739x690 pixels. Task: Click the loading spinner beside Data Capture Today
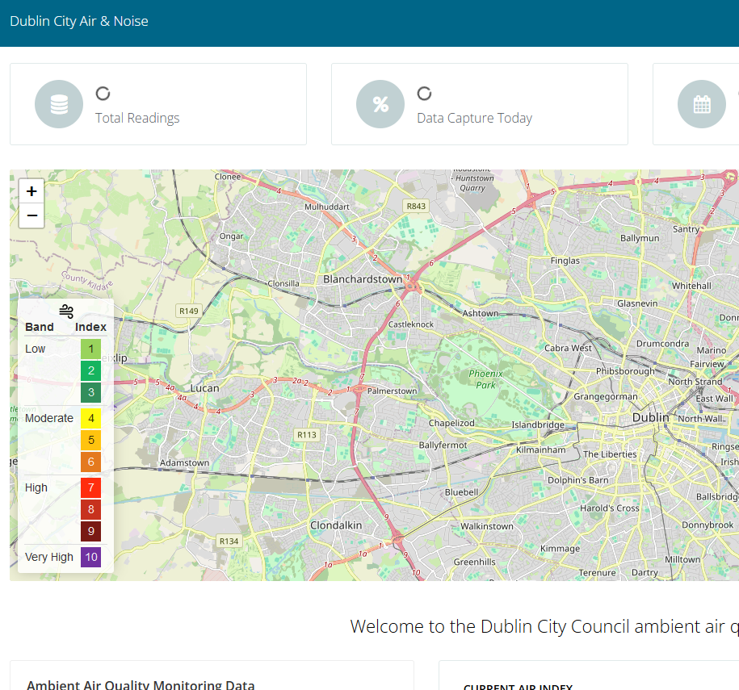click(x=423, y=93)
